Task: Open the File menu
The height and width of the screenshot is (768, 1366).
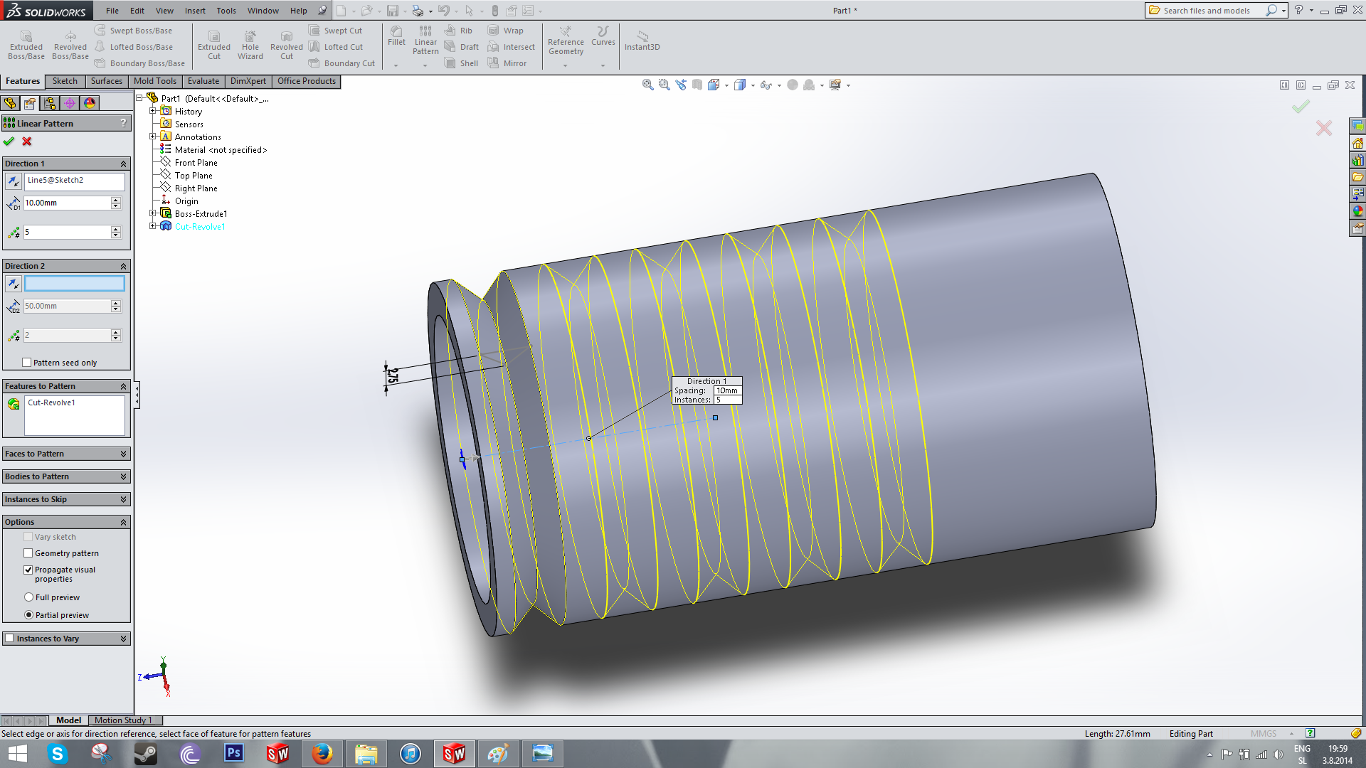Action: click(112, 11)
